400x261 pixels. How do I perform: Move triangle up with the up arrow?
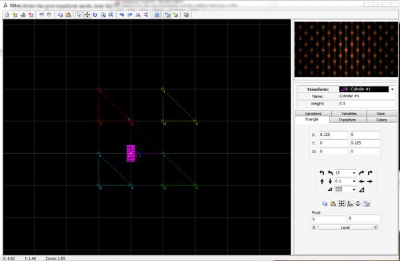pos(322,181)
